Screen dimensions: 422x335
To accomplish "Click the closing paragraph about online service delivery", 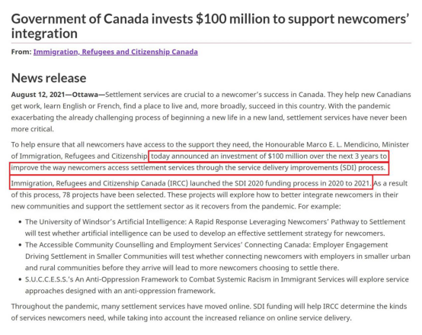I will tap(209, 312).
